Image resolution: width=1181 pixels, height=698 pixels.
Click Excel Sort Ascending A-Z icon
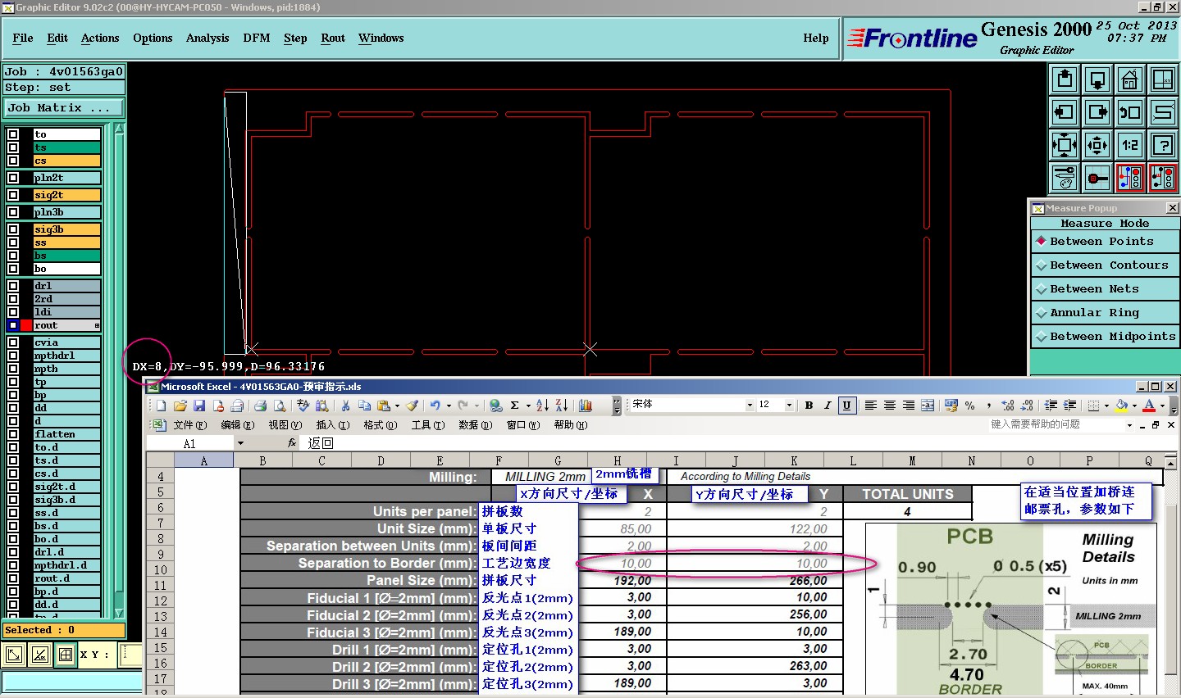(542, 406)
